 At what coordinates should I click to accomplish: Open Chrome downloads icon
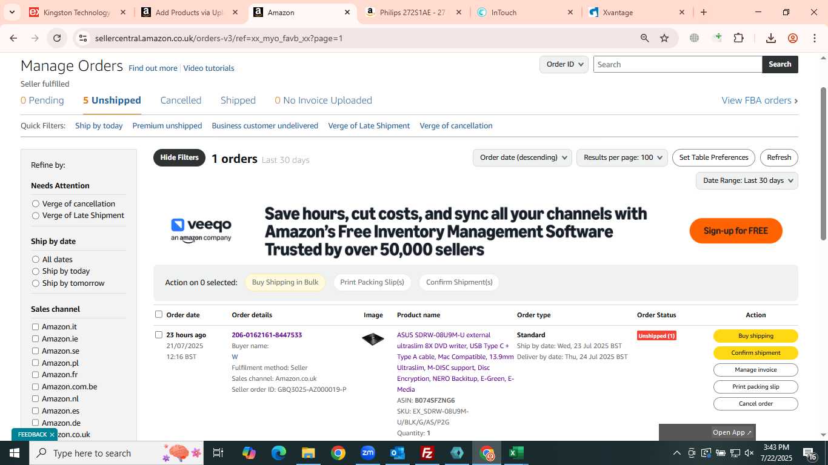point(771,38)
